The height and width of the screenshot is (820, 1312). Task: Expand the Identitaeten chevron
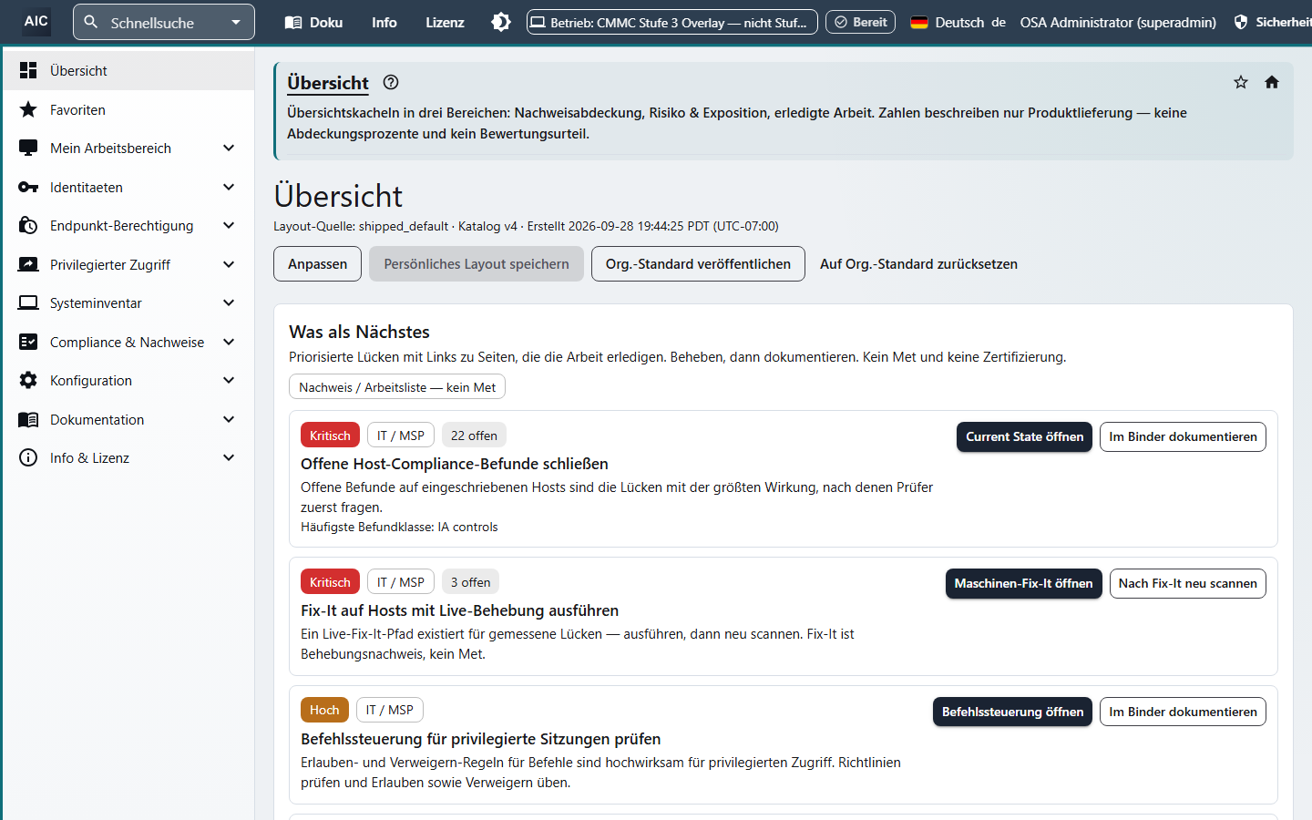229,187
